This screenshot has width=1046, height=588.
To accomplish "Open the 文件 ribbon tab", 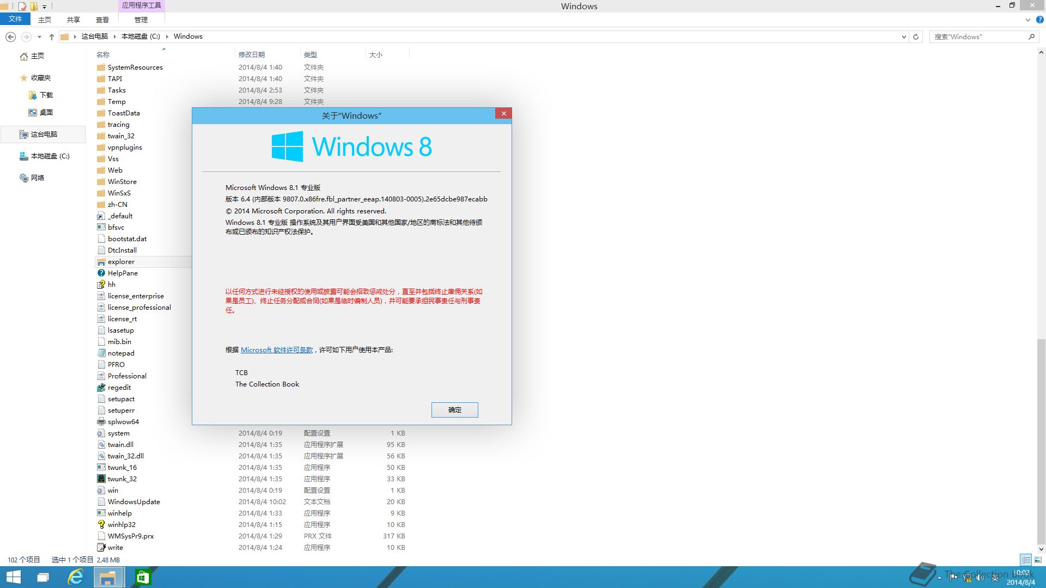I will tap(15, 19).
